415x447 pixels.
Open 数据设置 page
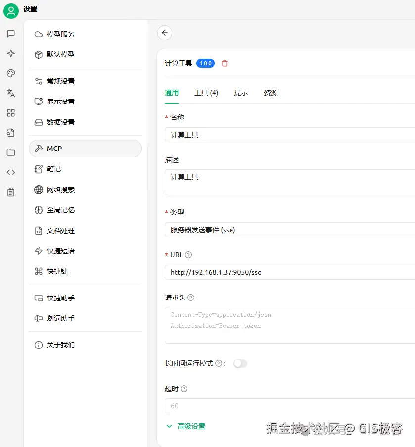pos(85,122)
